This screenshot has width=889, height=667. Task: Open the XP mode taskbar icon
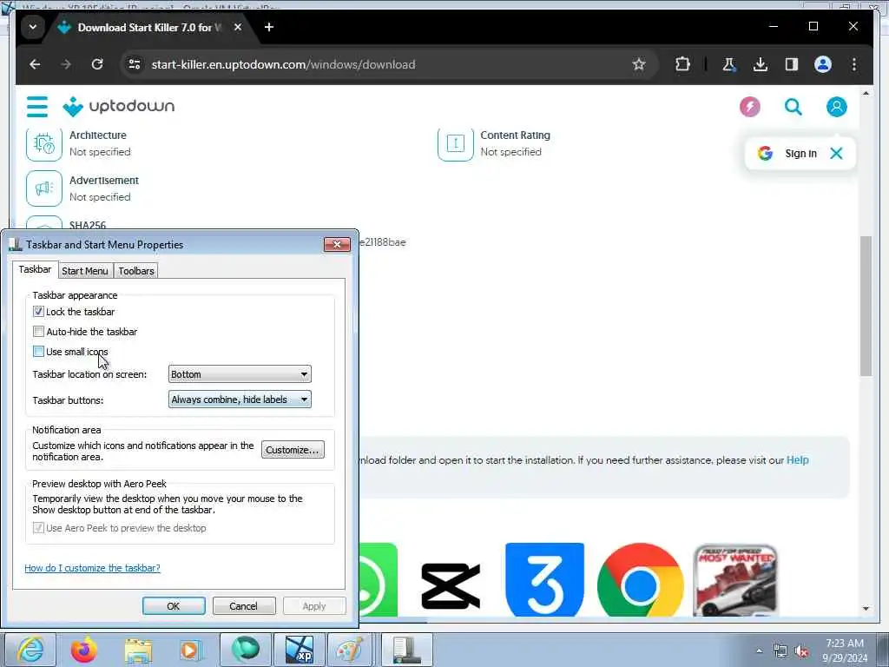300,650
